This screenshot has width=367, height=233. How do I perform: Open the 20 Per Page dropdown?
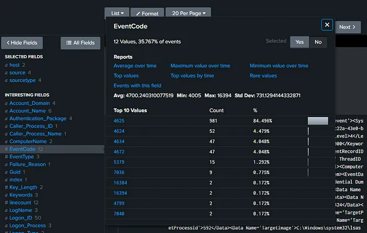click(x=189, y=13)
